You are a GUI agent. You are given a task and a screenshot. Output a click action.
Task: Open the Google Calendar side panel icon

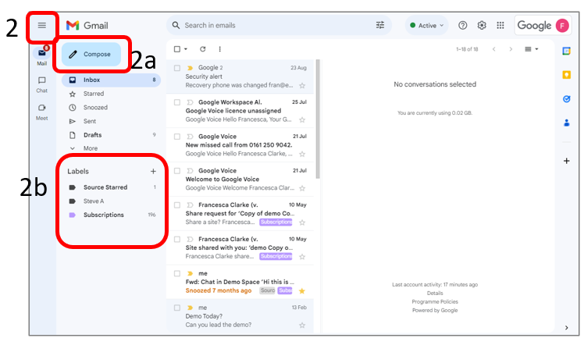click(567, 52)
